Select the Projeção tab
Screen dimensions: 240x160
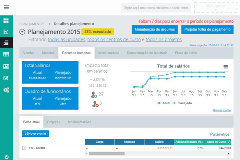(53, 122)
